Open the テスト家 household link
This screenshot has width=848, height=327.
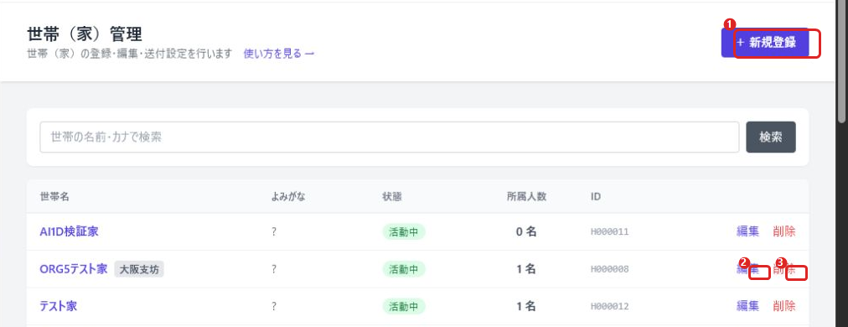point(58,306)
